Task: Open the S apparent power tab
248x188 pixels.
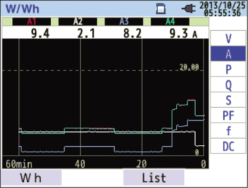Action: 228,100
